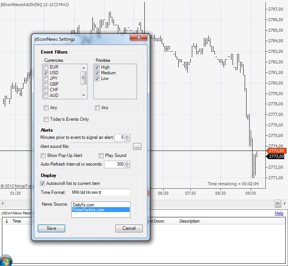Enable Show Pop-Up Alert
Viewport: 288px width, 266px height.
[x=43, y=155]
